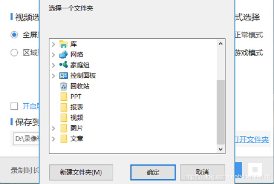Enable the 开启 checkbox

coord(14,106)
